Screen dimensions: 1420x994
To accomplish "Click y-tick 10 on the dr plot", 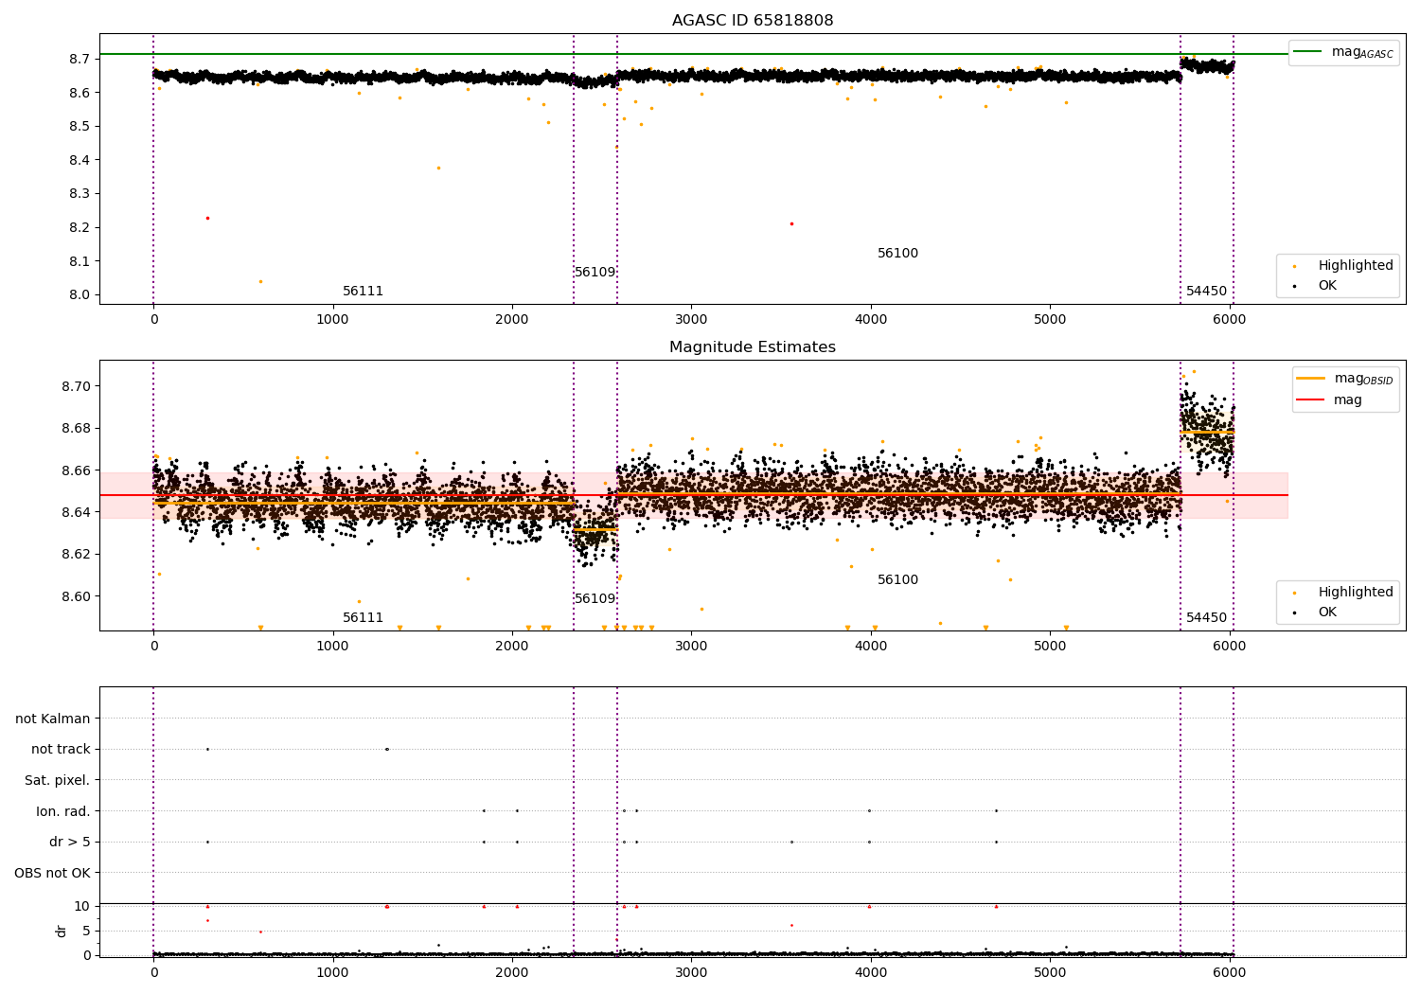I will (x=82, y=907).
